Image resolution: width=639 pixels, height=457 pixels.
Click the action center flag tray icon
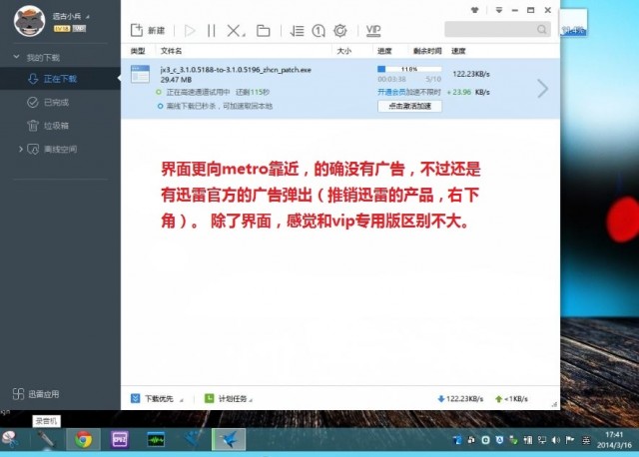[x=570, y=440]
